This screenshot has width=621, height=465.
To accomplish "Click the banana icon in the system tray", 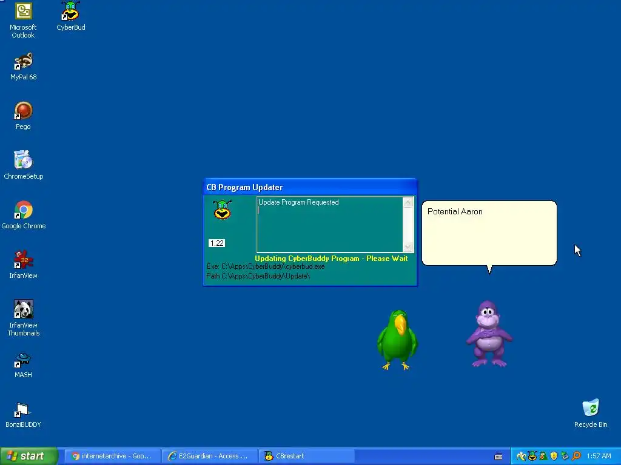I will point(521,457).
